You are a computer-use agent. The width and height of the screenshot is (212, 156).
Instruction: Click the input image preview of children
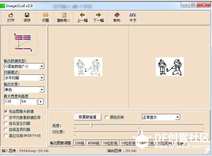coord(88,67)
